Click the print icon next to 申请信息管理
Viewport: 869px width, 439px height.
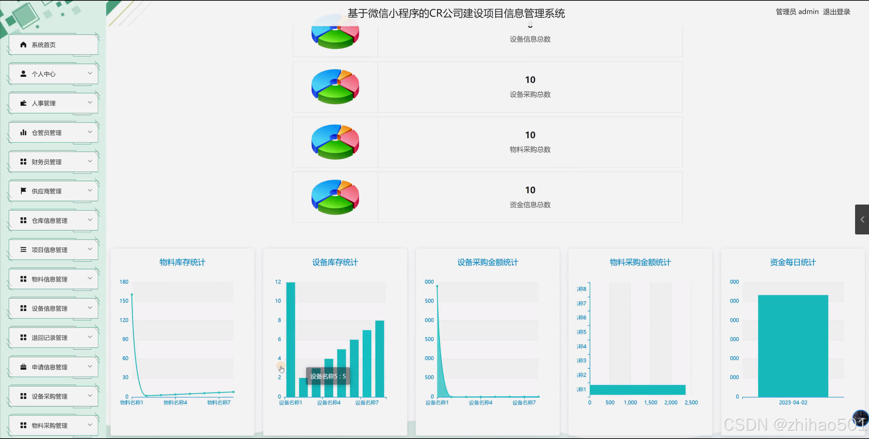pyautogui.click(x=23, y=367)
